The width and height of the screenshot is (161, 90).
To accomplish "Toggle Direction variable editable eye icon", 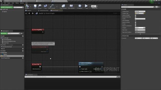I will pos(23,56).
